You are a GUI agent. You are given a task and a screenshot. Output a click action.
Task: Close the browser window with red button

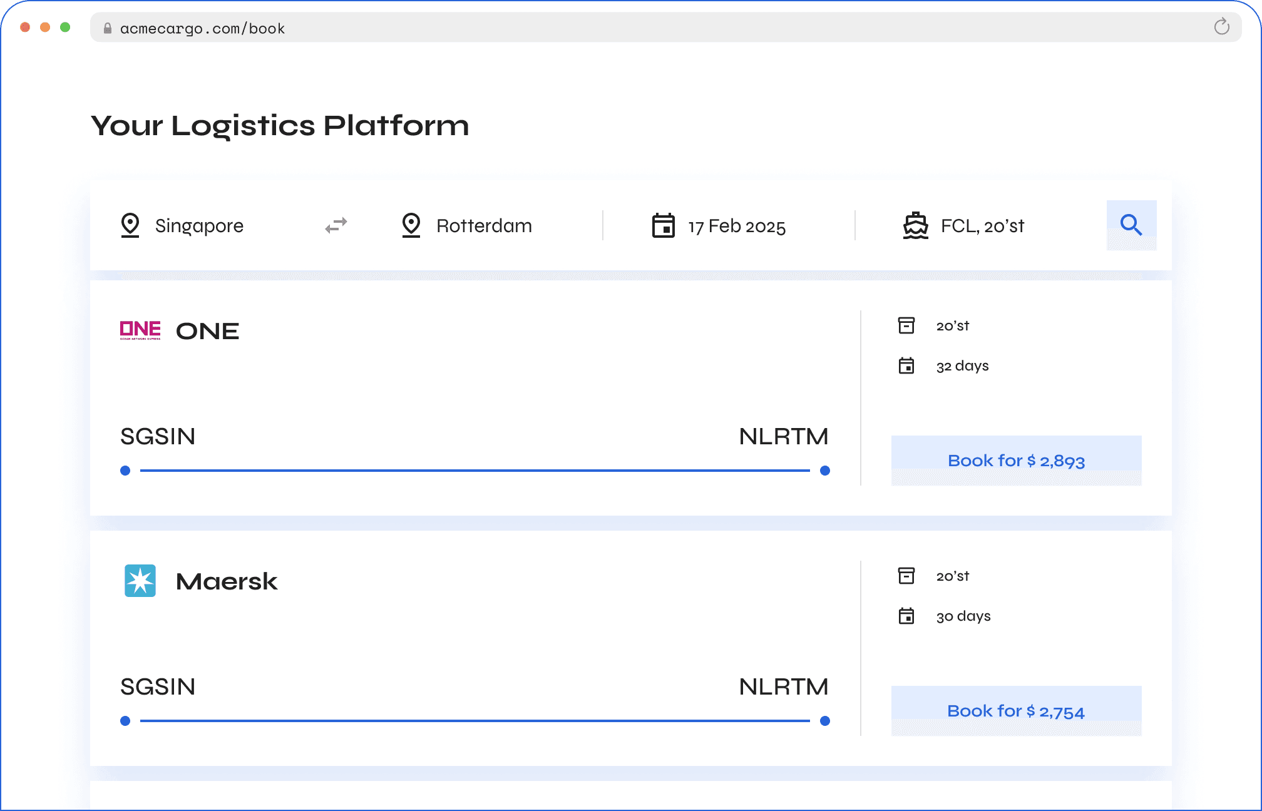[x=25, y=27]
